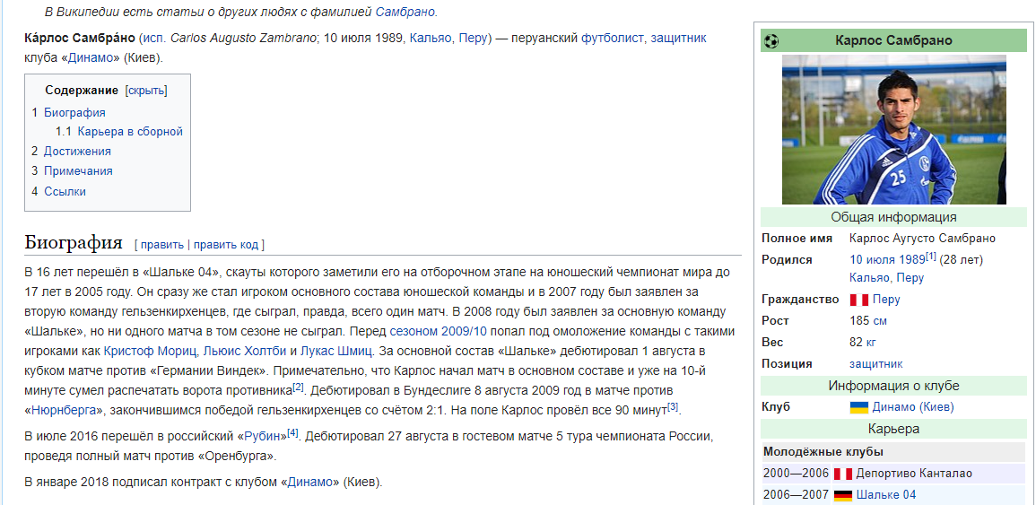Click the Germany flag beside Шальке 04

(842, 495)
